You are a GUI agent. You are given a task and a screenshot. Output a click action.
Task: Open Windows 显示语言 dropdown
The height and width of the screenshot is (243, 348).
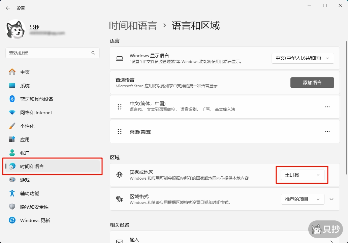303,58
